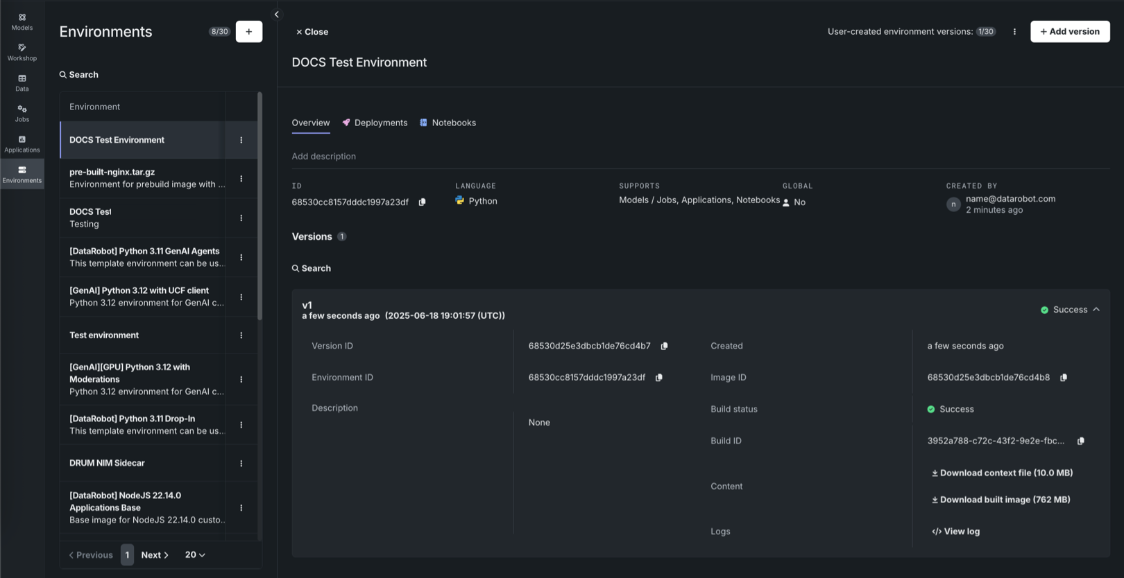The width and height of the screenshot is (1124, 578).
Task: Click the environments list scrollbar
Action: [x=260, y=208]
